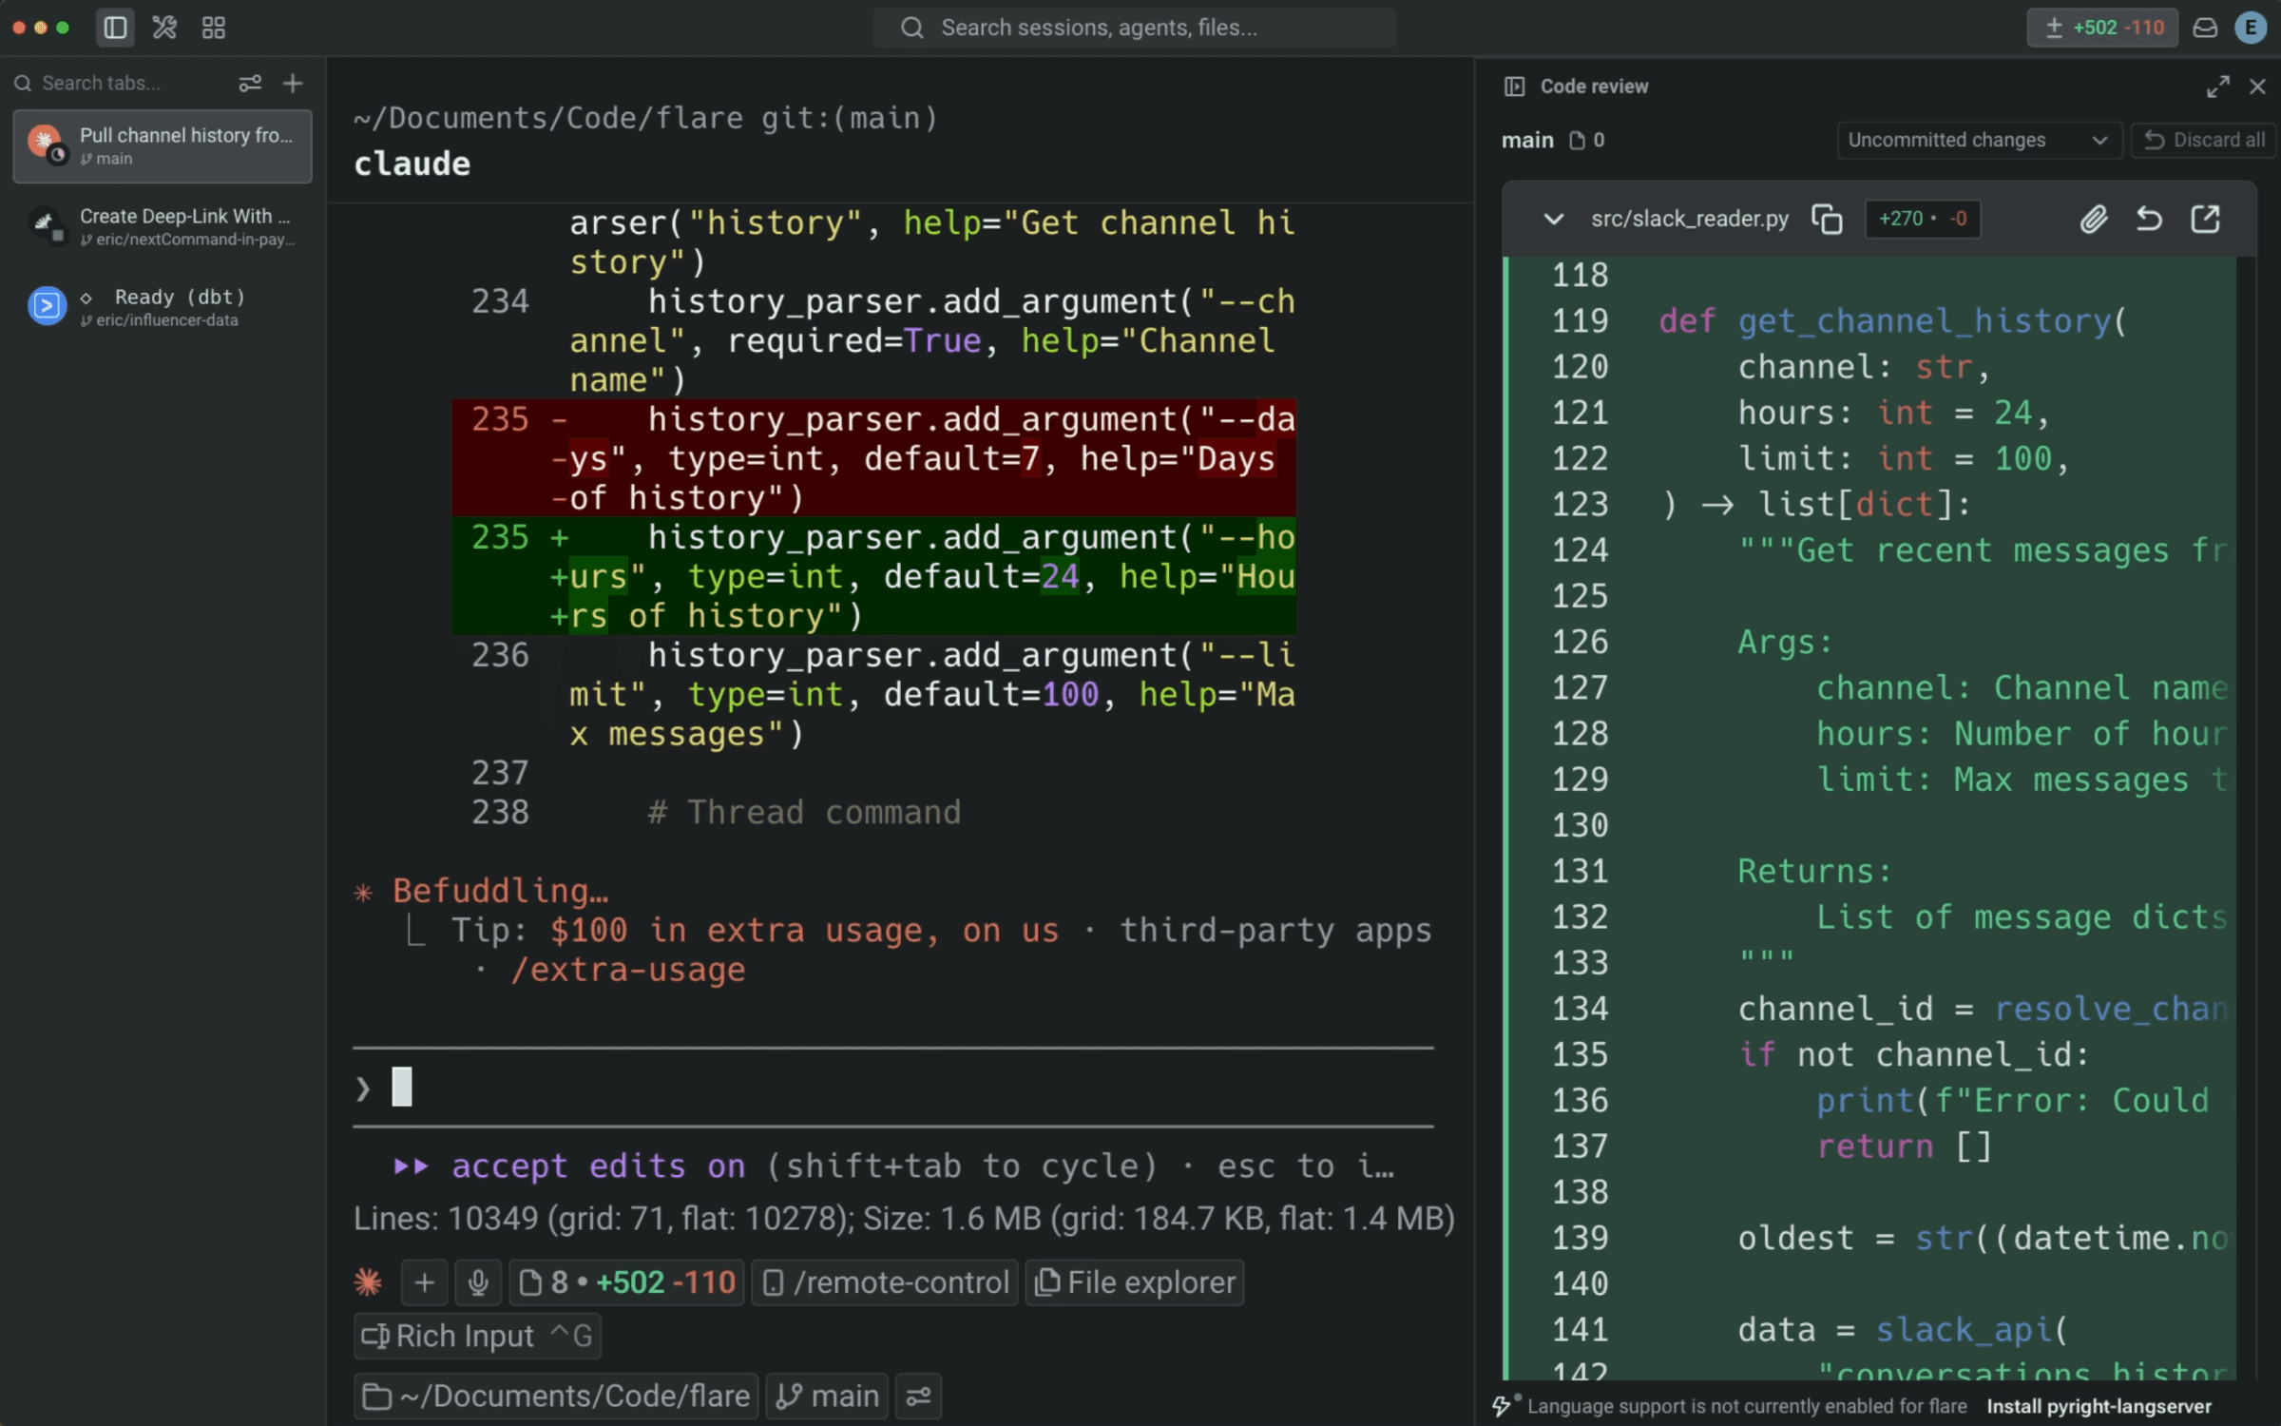Screen dimensions: 2281x1426
Task: Toggle the Rich Input mode button
Action: 476,1337
